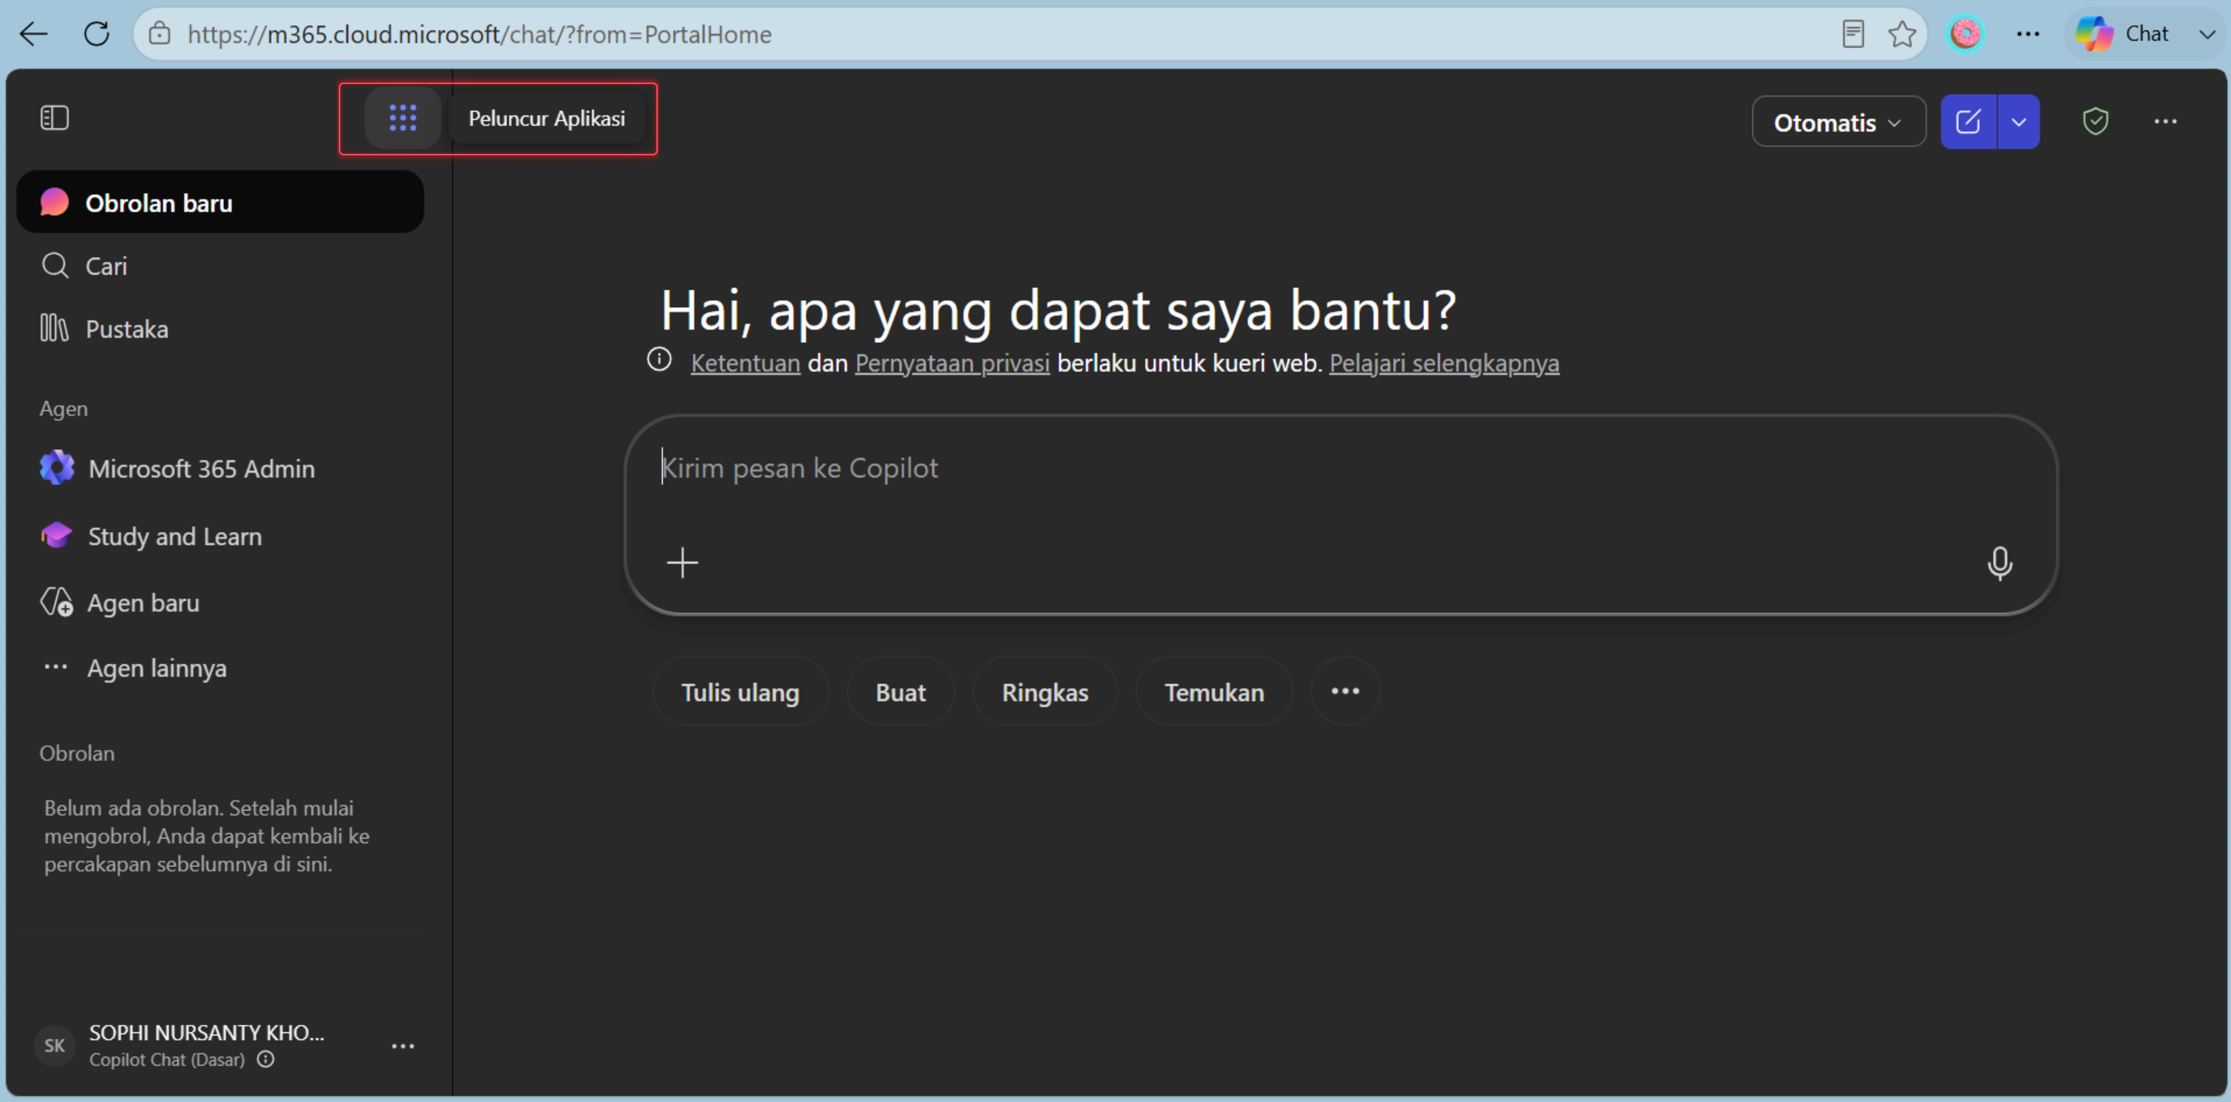The width and height of the screenshot is (2231, 1102).
Task: Click the Study and Learn graduation cap icon
Action: pos(57,535)
